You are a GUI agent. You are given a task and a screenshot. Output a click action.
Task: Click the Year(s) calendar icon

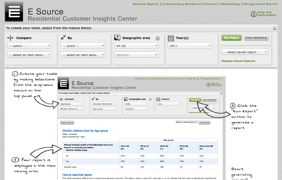coord(171,38)
